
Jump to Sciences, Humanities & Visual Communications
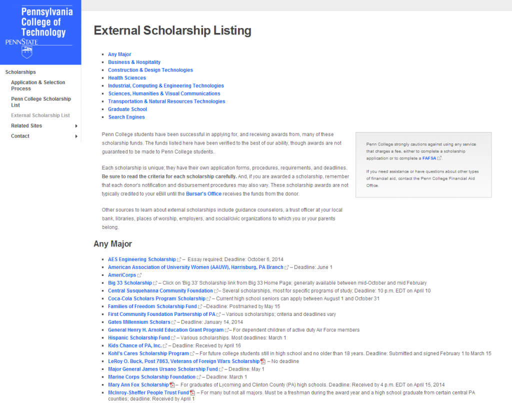(164, 93)
